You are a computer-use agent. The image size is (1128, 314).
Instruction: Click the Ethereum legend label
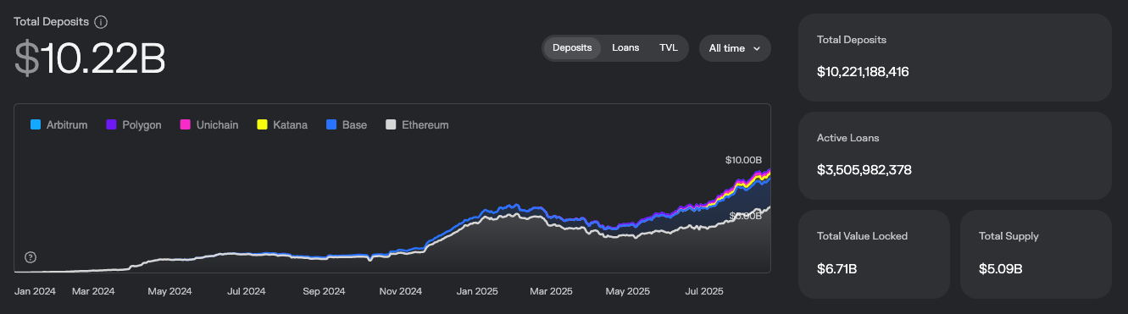point(425,125)
